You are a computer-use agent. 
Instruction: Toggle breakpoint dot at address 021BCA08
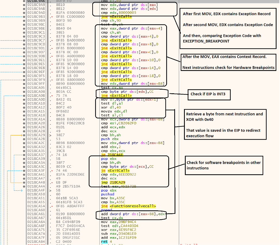[24, 92]
